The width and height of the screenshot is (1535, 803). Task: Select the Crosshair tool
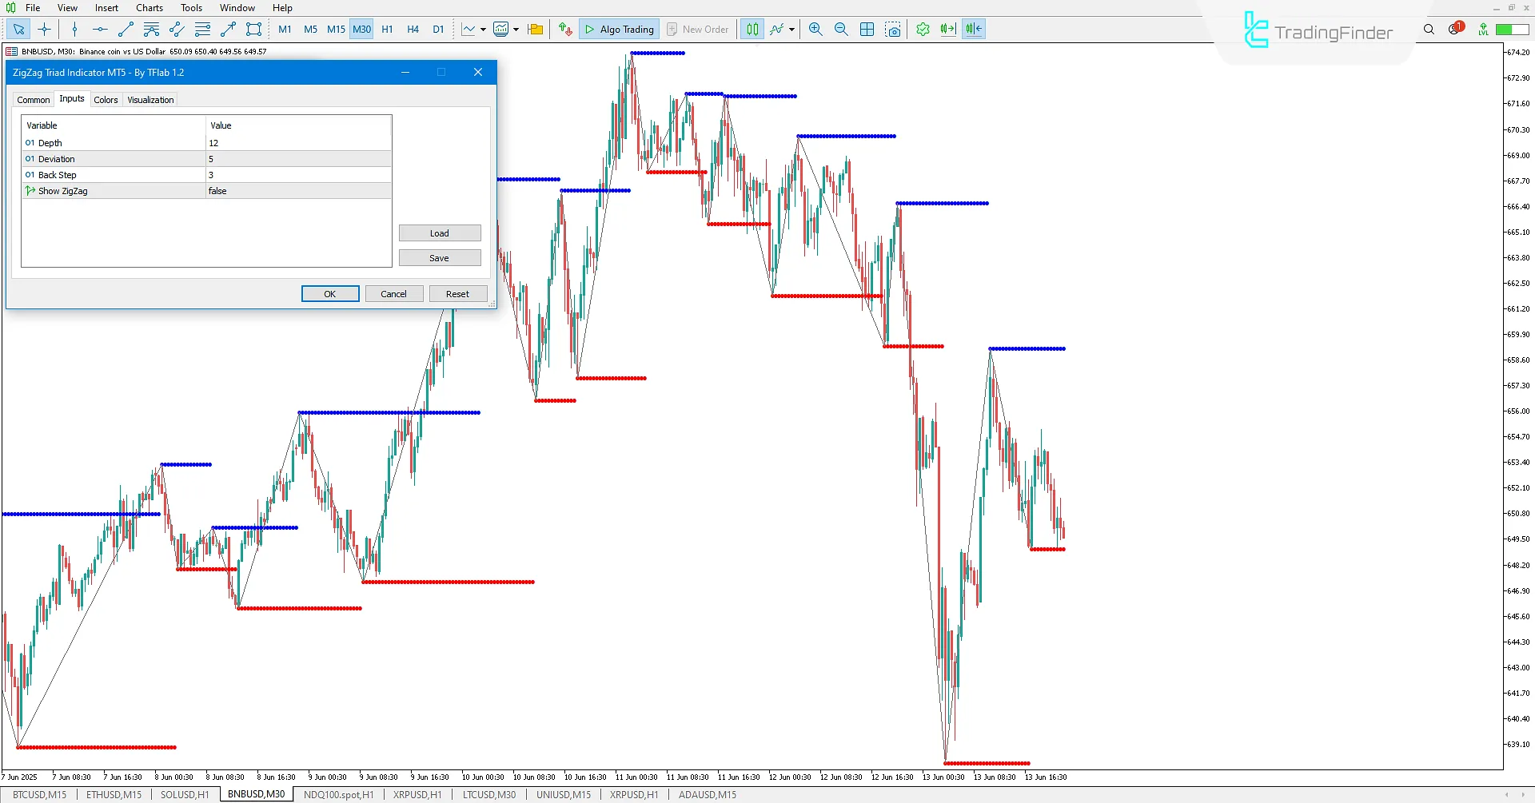click(x=45, y=29)
